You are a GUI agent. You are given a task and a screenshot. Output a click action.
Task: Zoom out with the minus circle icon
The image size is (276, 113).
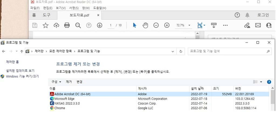(156, 26)
